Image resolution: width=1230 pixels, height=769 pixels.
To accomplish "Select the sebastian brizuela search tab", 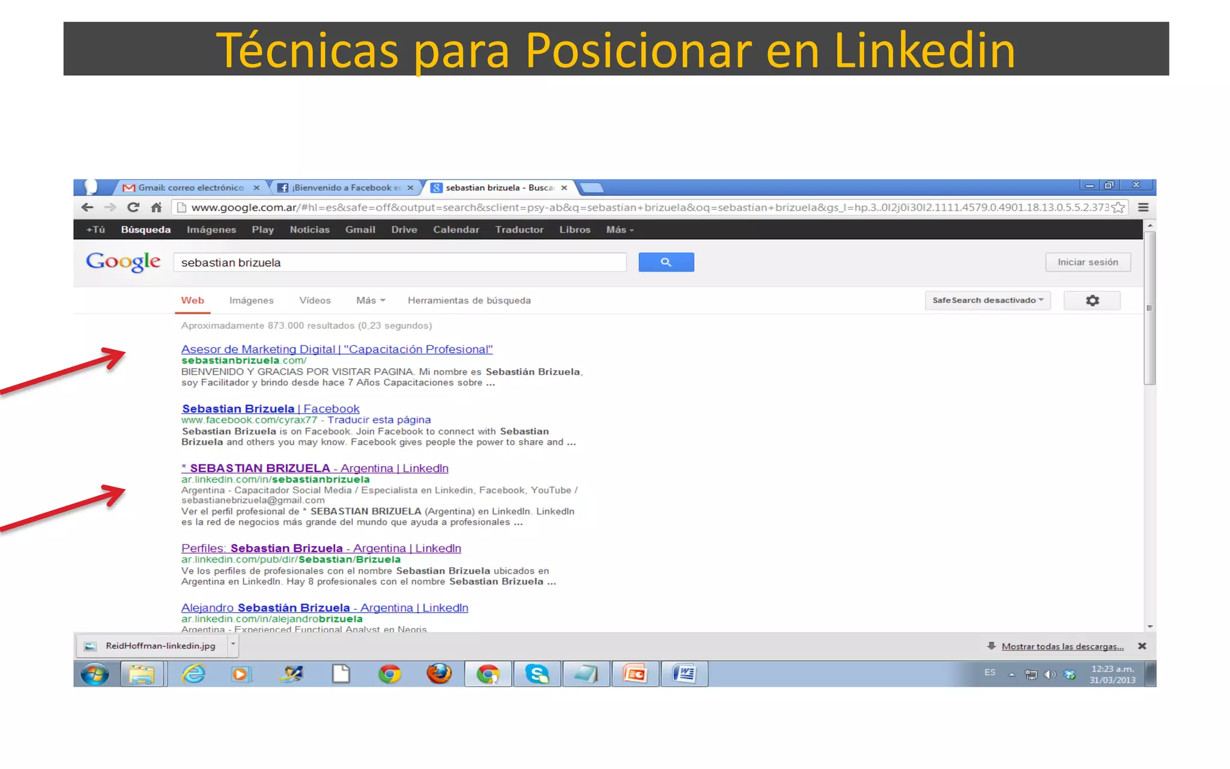I will pyautogui.click(x=500, y=187).
